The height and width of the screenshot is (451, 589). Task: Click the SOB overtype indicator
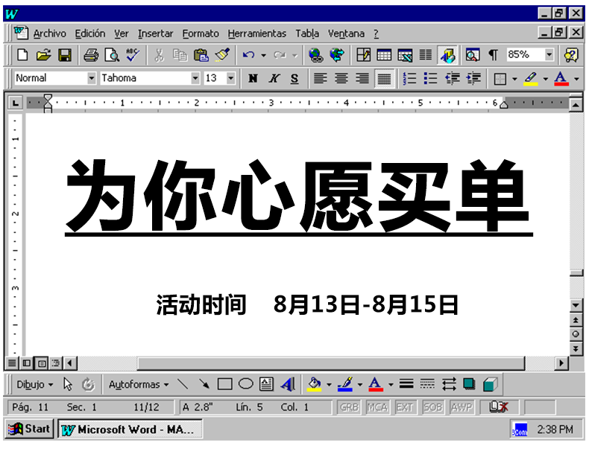click(x=432, y=408)
